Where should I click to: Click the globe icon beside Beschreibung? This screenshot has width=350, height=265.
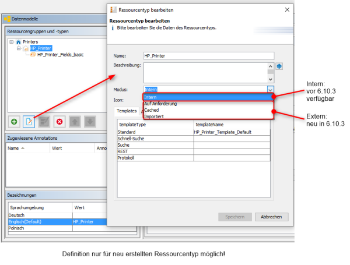click(x=279, y=66)
